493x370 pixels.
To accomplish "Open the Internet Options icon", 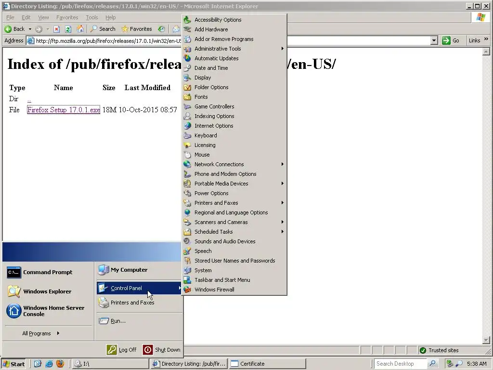I will click(187, 126).
